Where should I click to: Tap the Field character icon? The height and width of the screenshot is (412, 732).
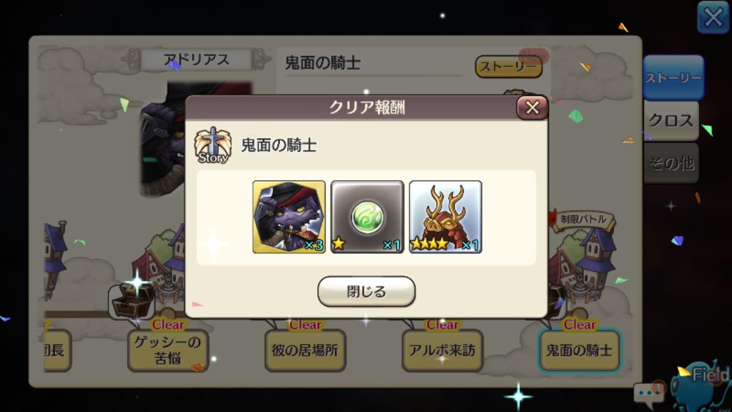(x=703, y=386)
